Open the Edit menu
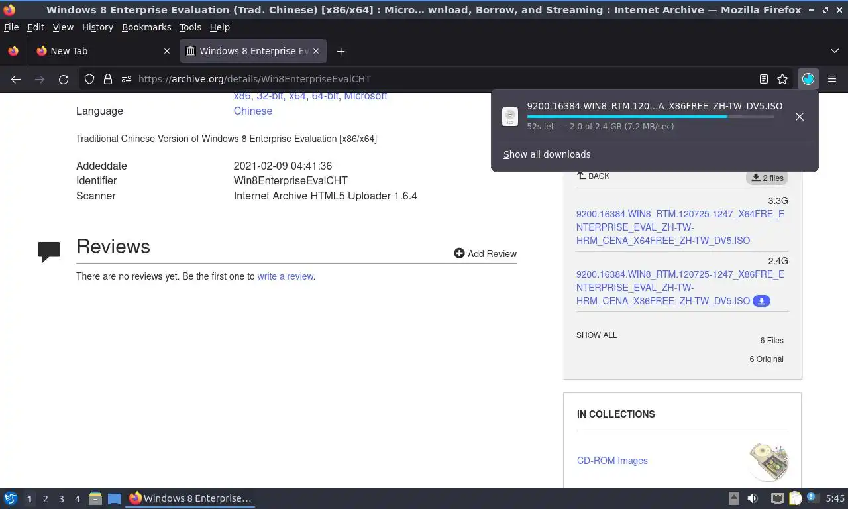848x509 pixels. coord(36,27)
